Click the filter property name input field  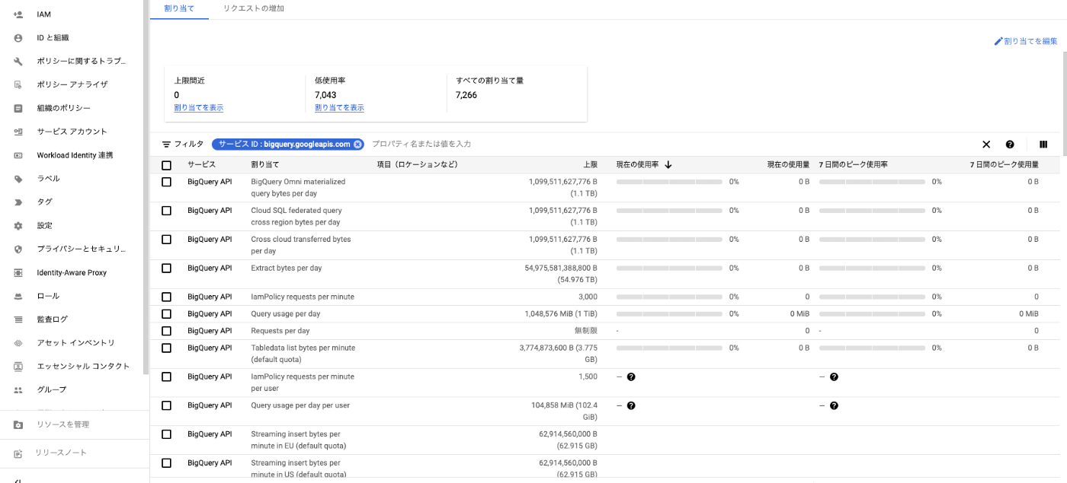click(x=671, y=144)
